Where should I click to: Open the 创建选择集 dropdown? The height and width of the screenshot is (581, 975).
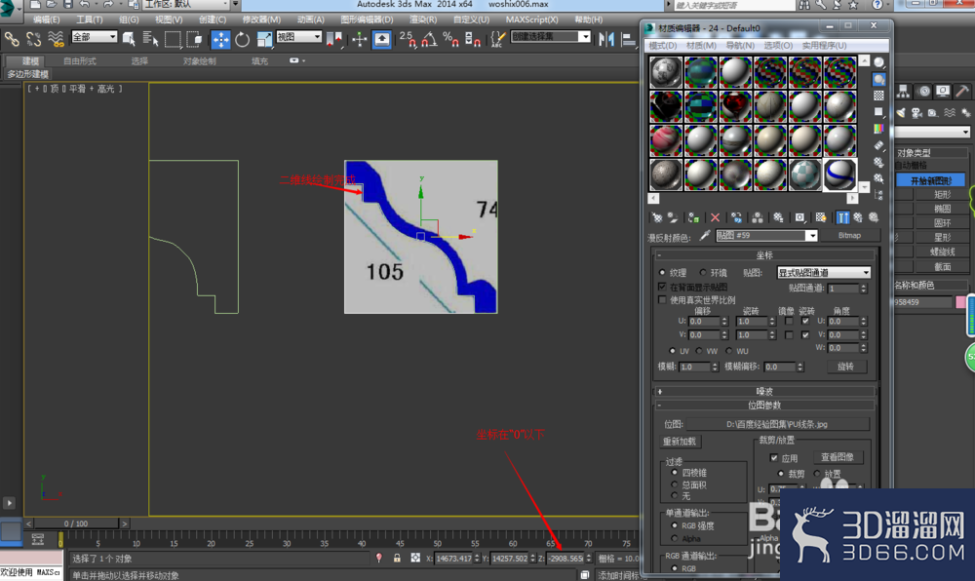pos(550,37)
